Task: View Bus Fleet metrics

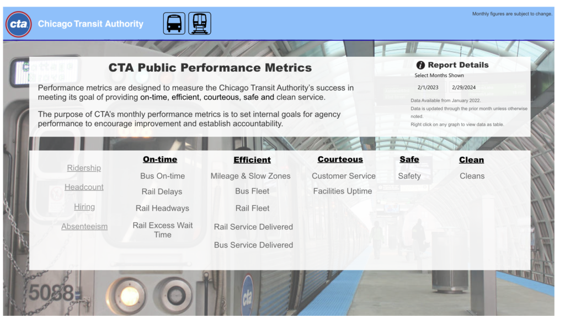Action: click(252, 191)
